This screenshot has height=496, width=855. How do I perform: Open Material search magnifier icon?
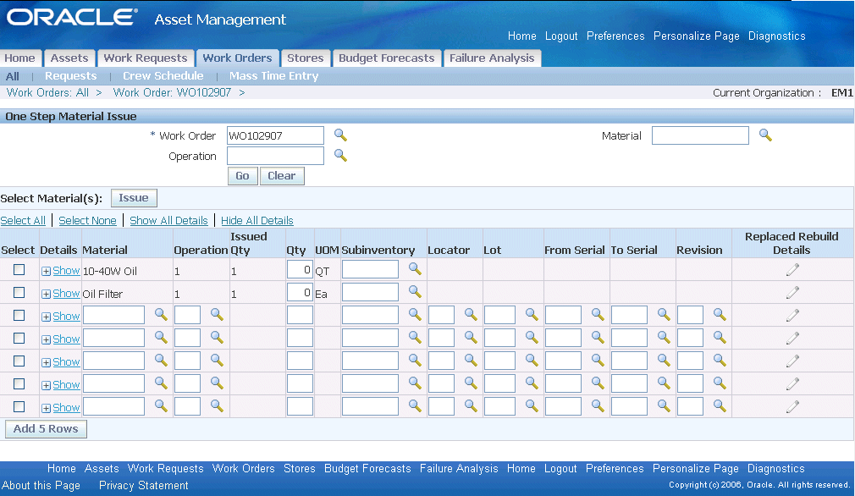coord(765,135)
